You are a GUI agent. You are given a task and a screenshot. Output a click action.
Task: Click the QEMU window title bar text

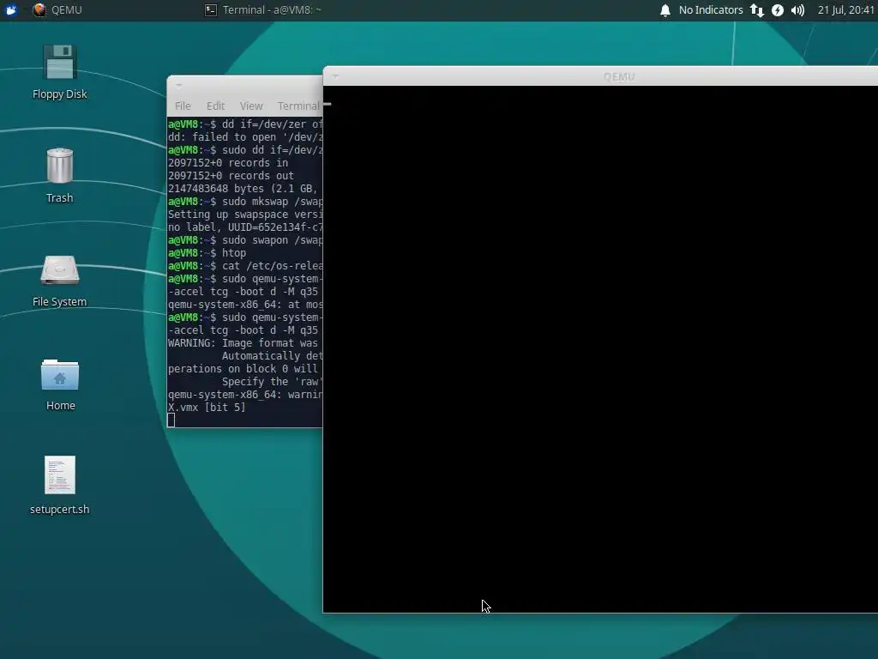point(619,76)
